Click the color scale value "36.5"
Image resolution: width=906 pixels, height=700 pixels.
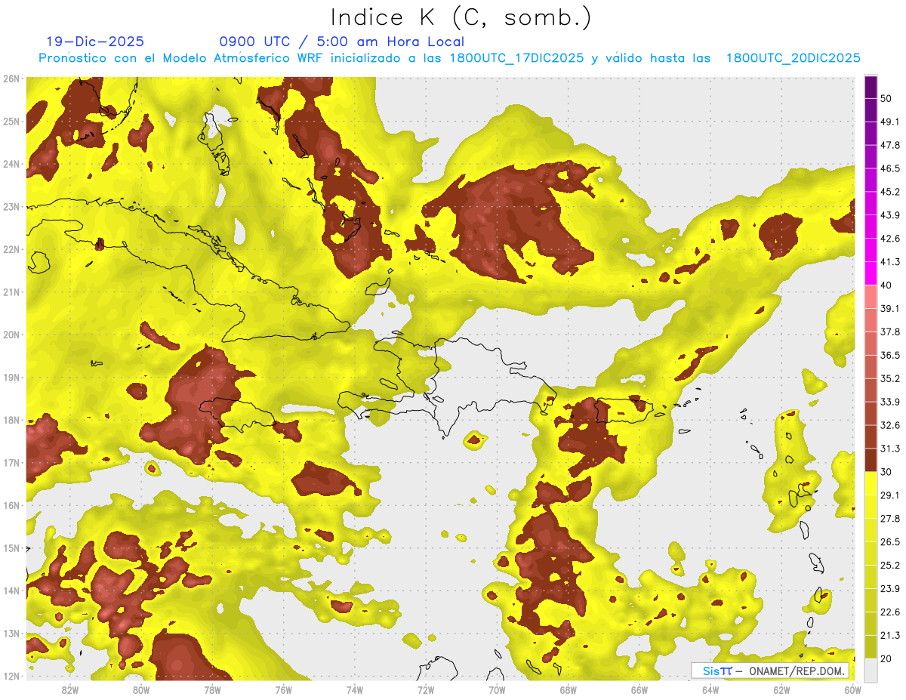[890, 355]
